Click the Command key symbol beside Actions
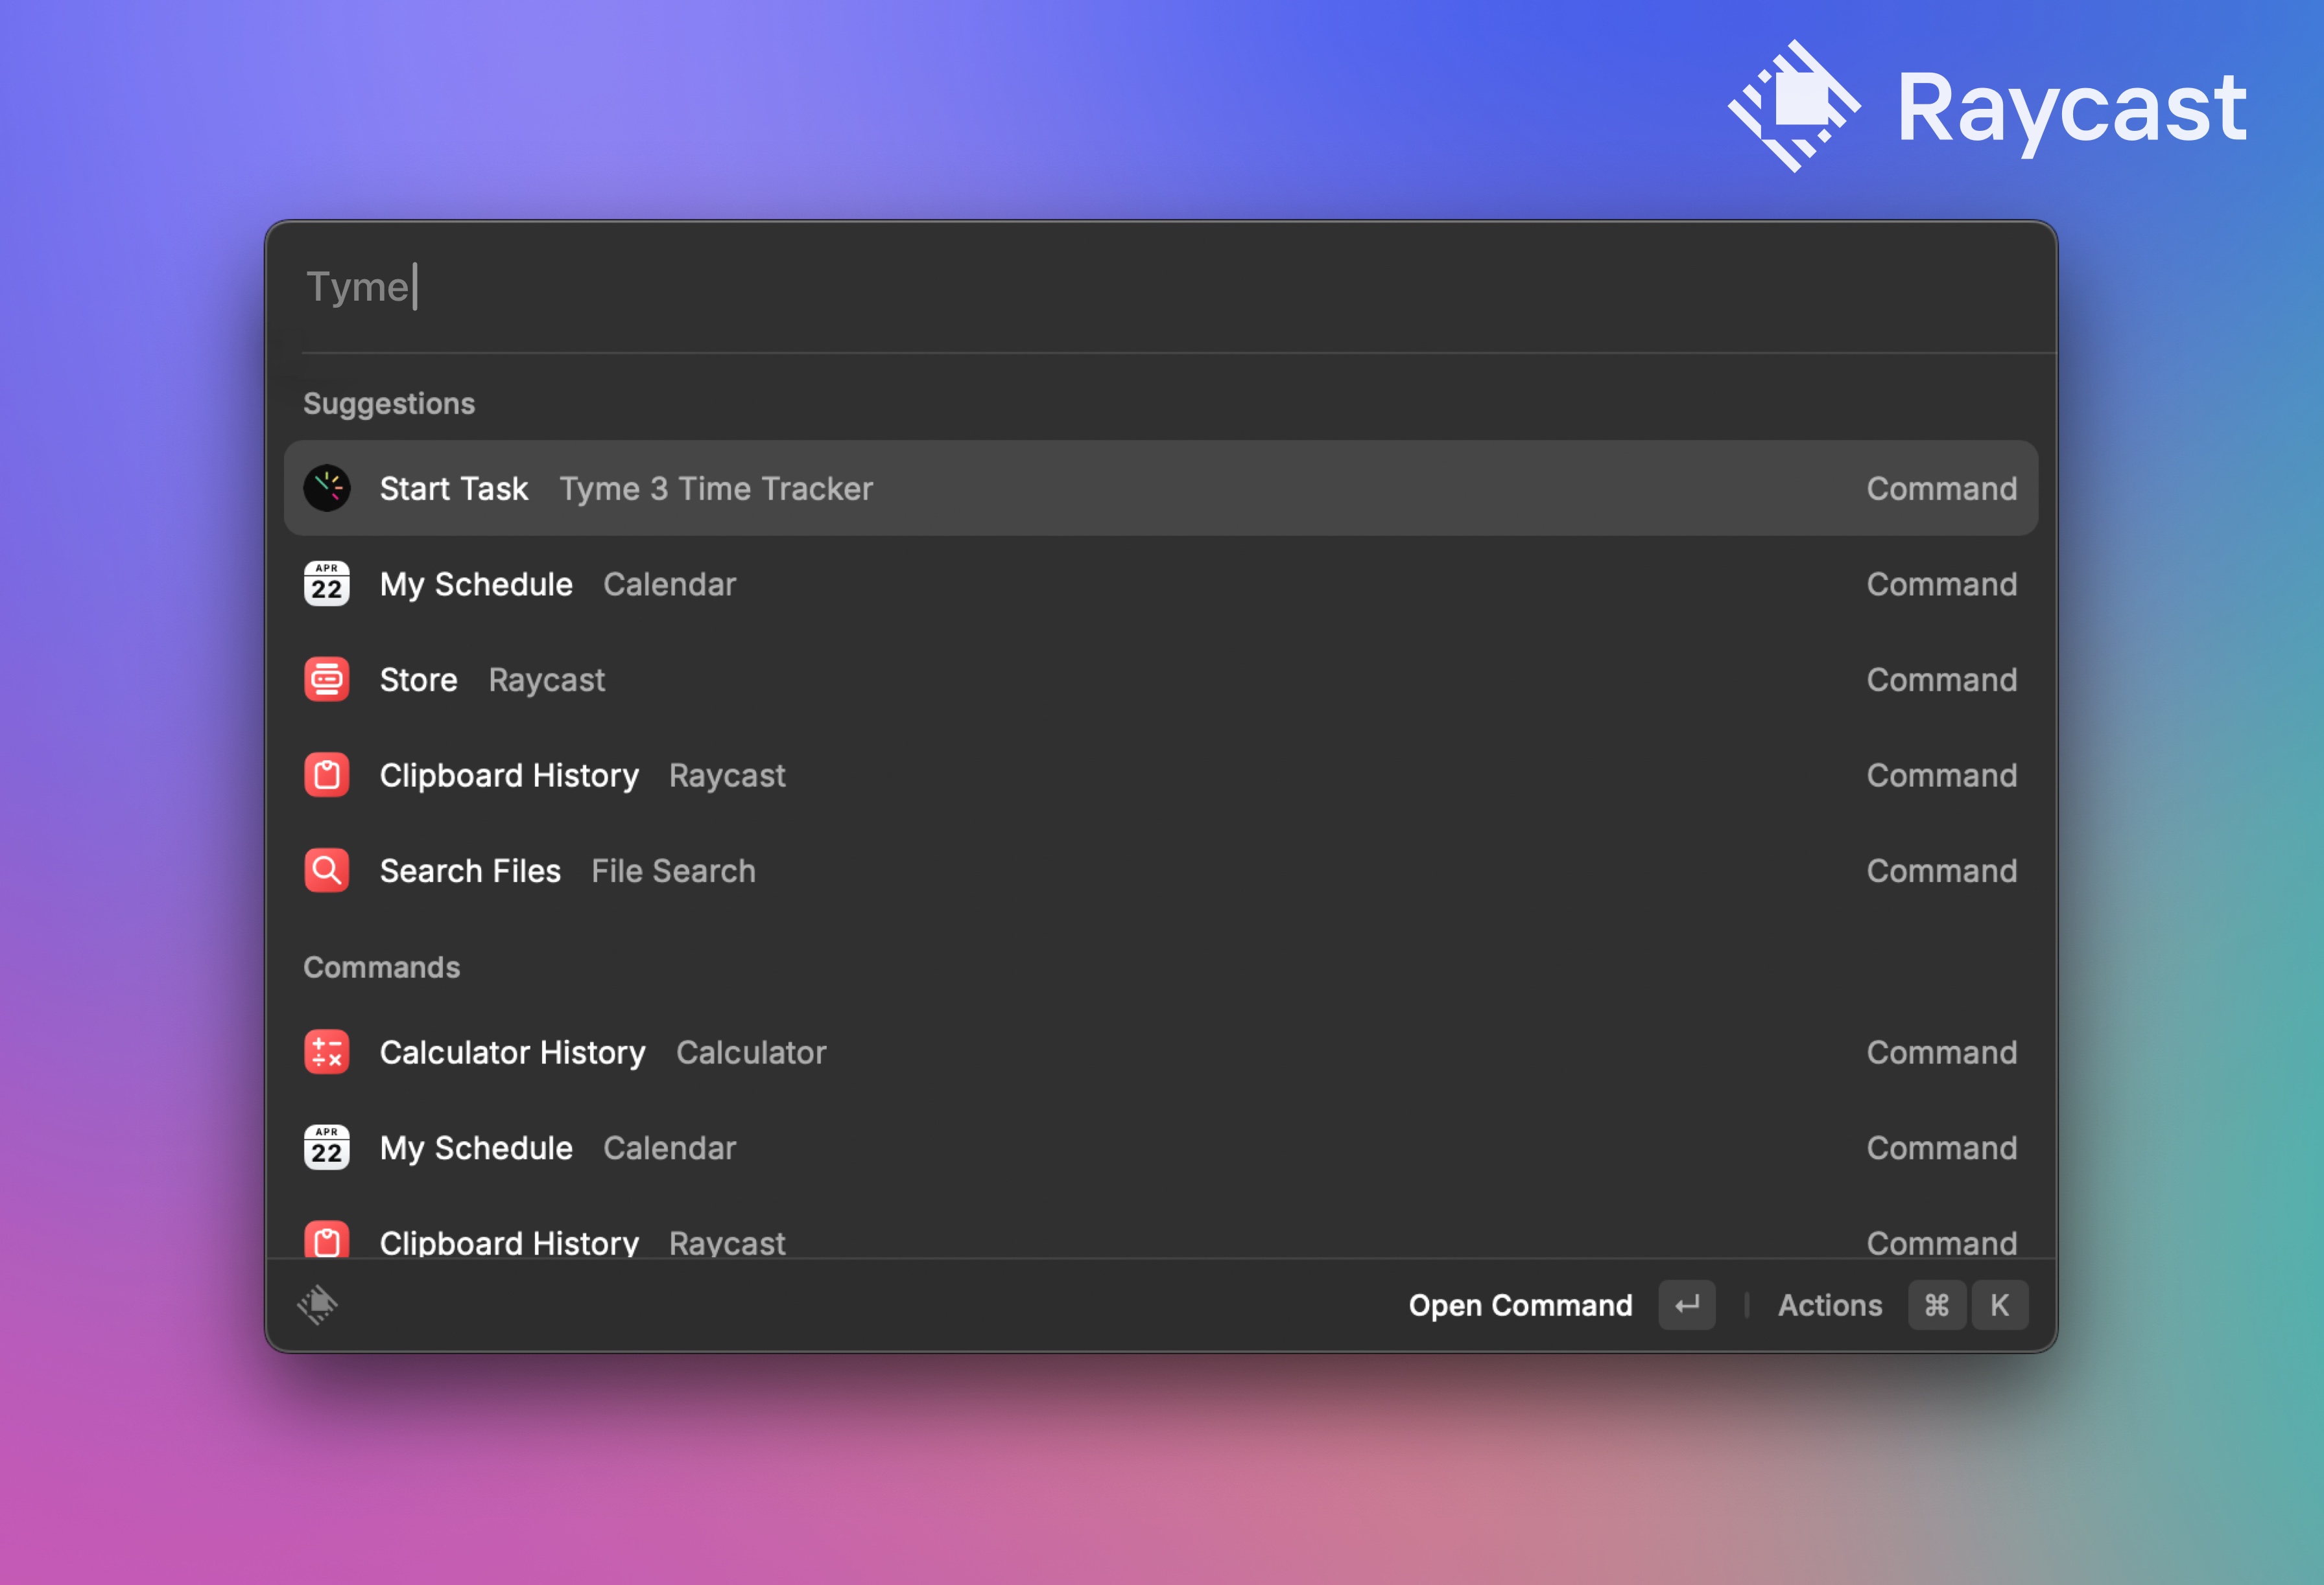The height and width of the screenshot is (1585, 2324). click(1937, 1305)
